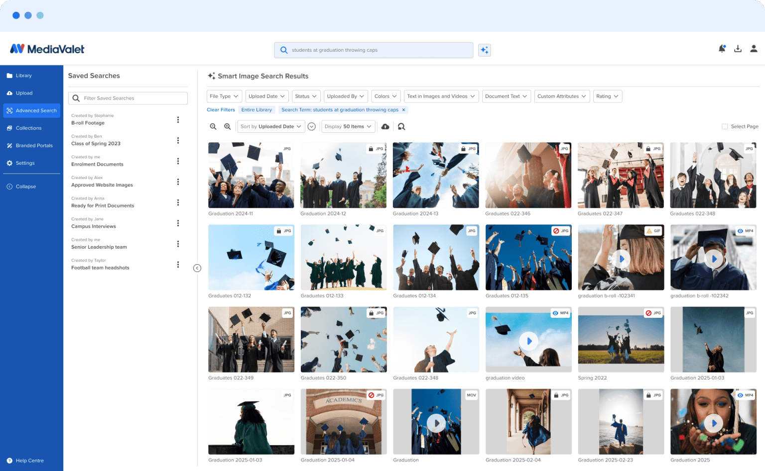This screenshot has height=471, width=765.
Task: Type in the Filter Saved Searches field
Action: (127, 98)
